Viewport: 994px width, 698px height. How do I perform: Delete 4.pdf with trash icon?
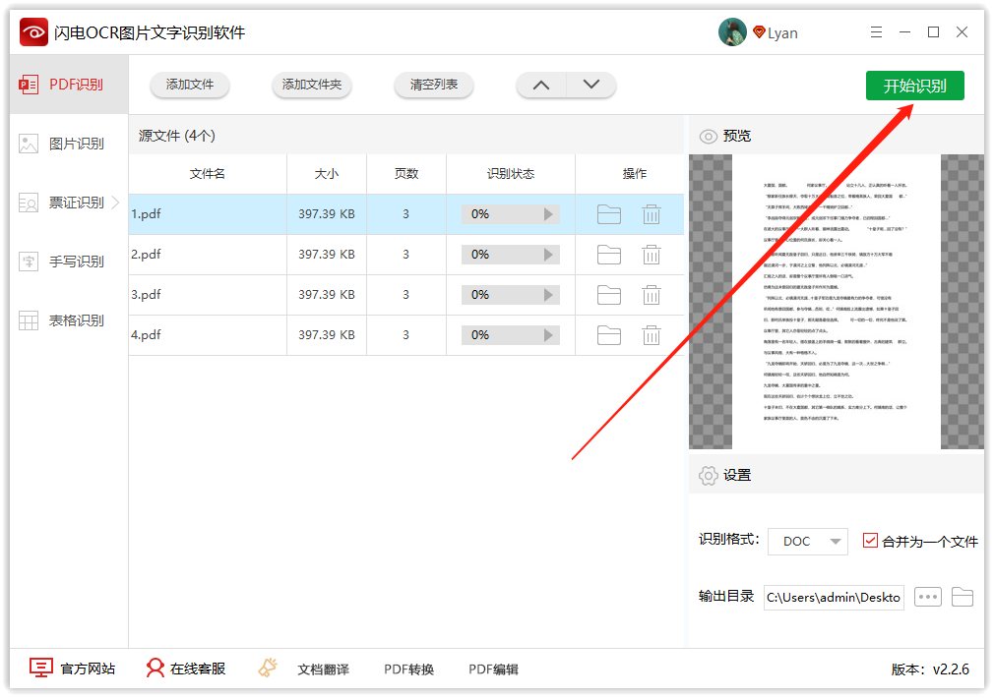click(652, 335)
